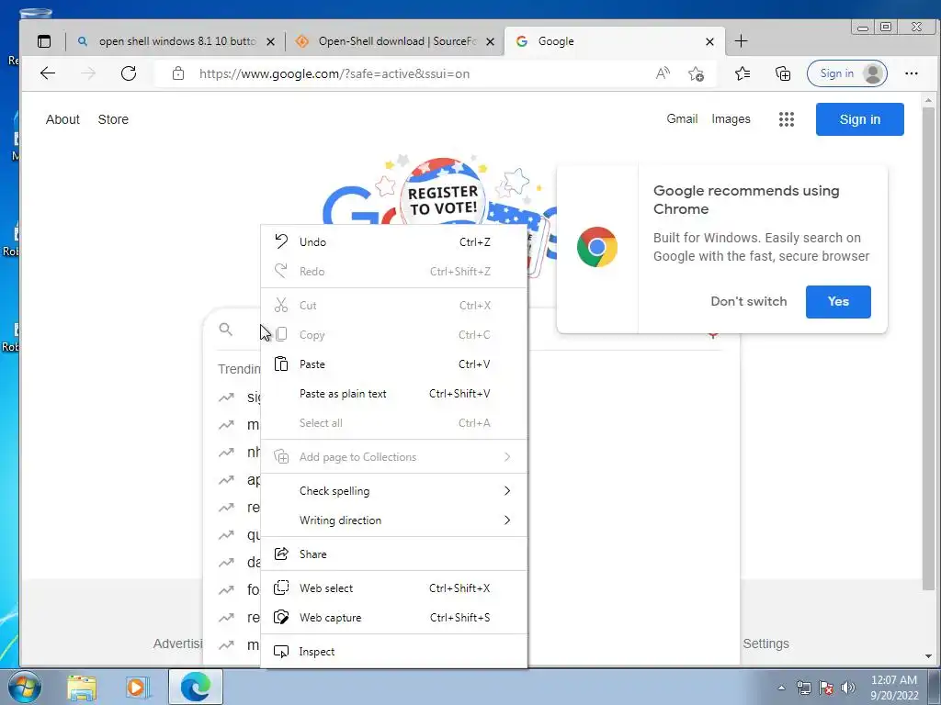View site information via lock icon
This screenshot has width=941, height=705.
point(178,73)
